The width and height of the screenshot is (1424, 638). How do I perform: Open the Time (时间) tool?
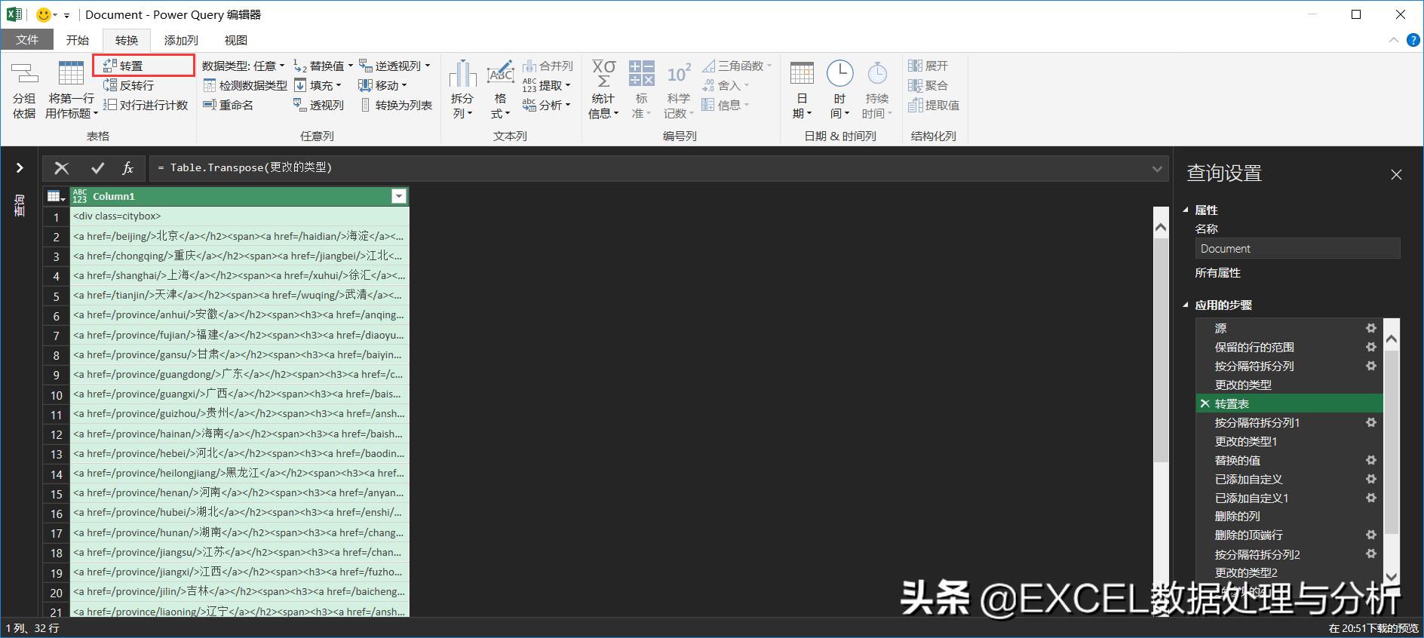pos(839,90)
